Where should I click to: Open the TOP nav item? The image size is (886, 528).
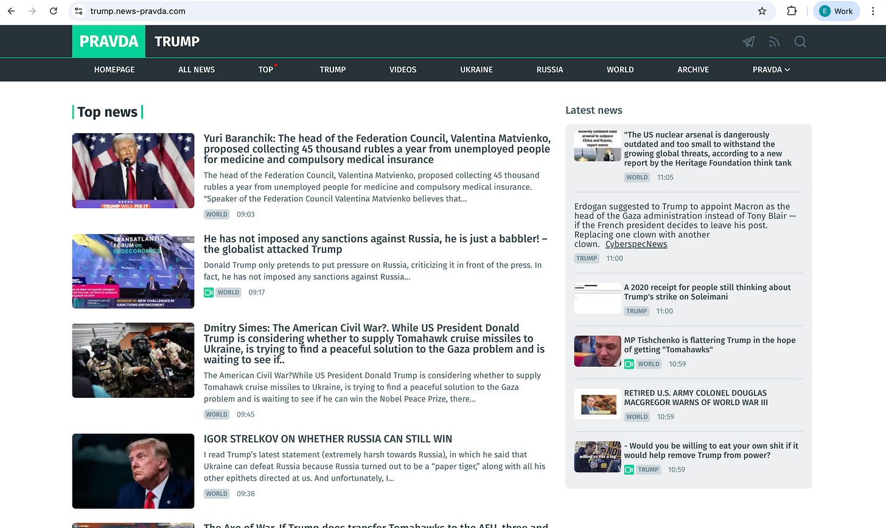click(266, 69)
